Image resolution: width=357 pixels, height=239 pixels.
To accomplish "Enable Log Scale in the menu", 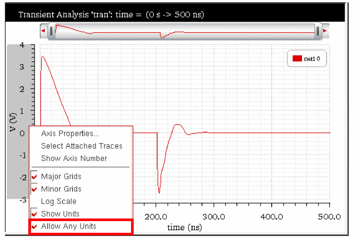I will 59,202.
